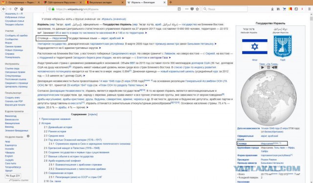This screenshot has width=313, height=183.
Task: Open Сообщить об ошибке sidebar link
Action: (x=16, y=36)
